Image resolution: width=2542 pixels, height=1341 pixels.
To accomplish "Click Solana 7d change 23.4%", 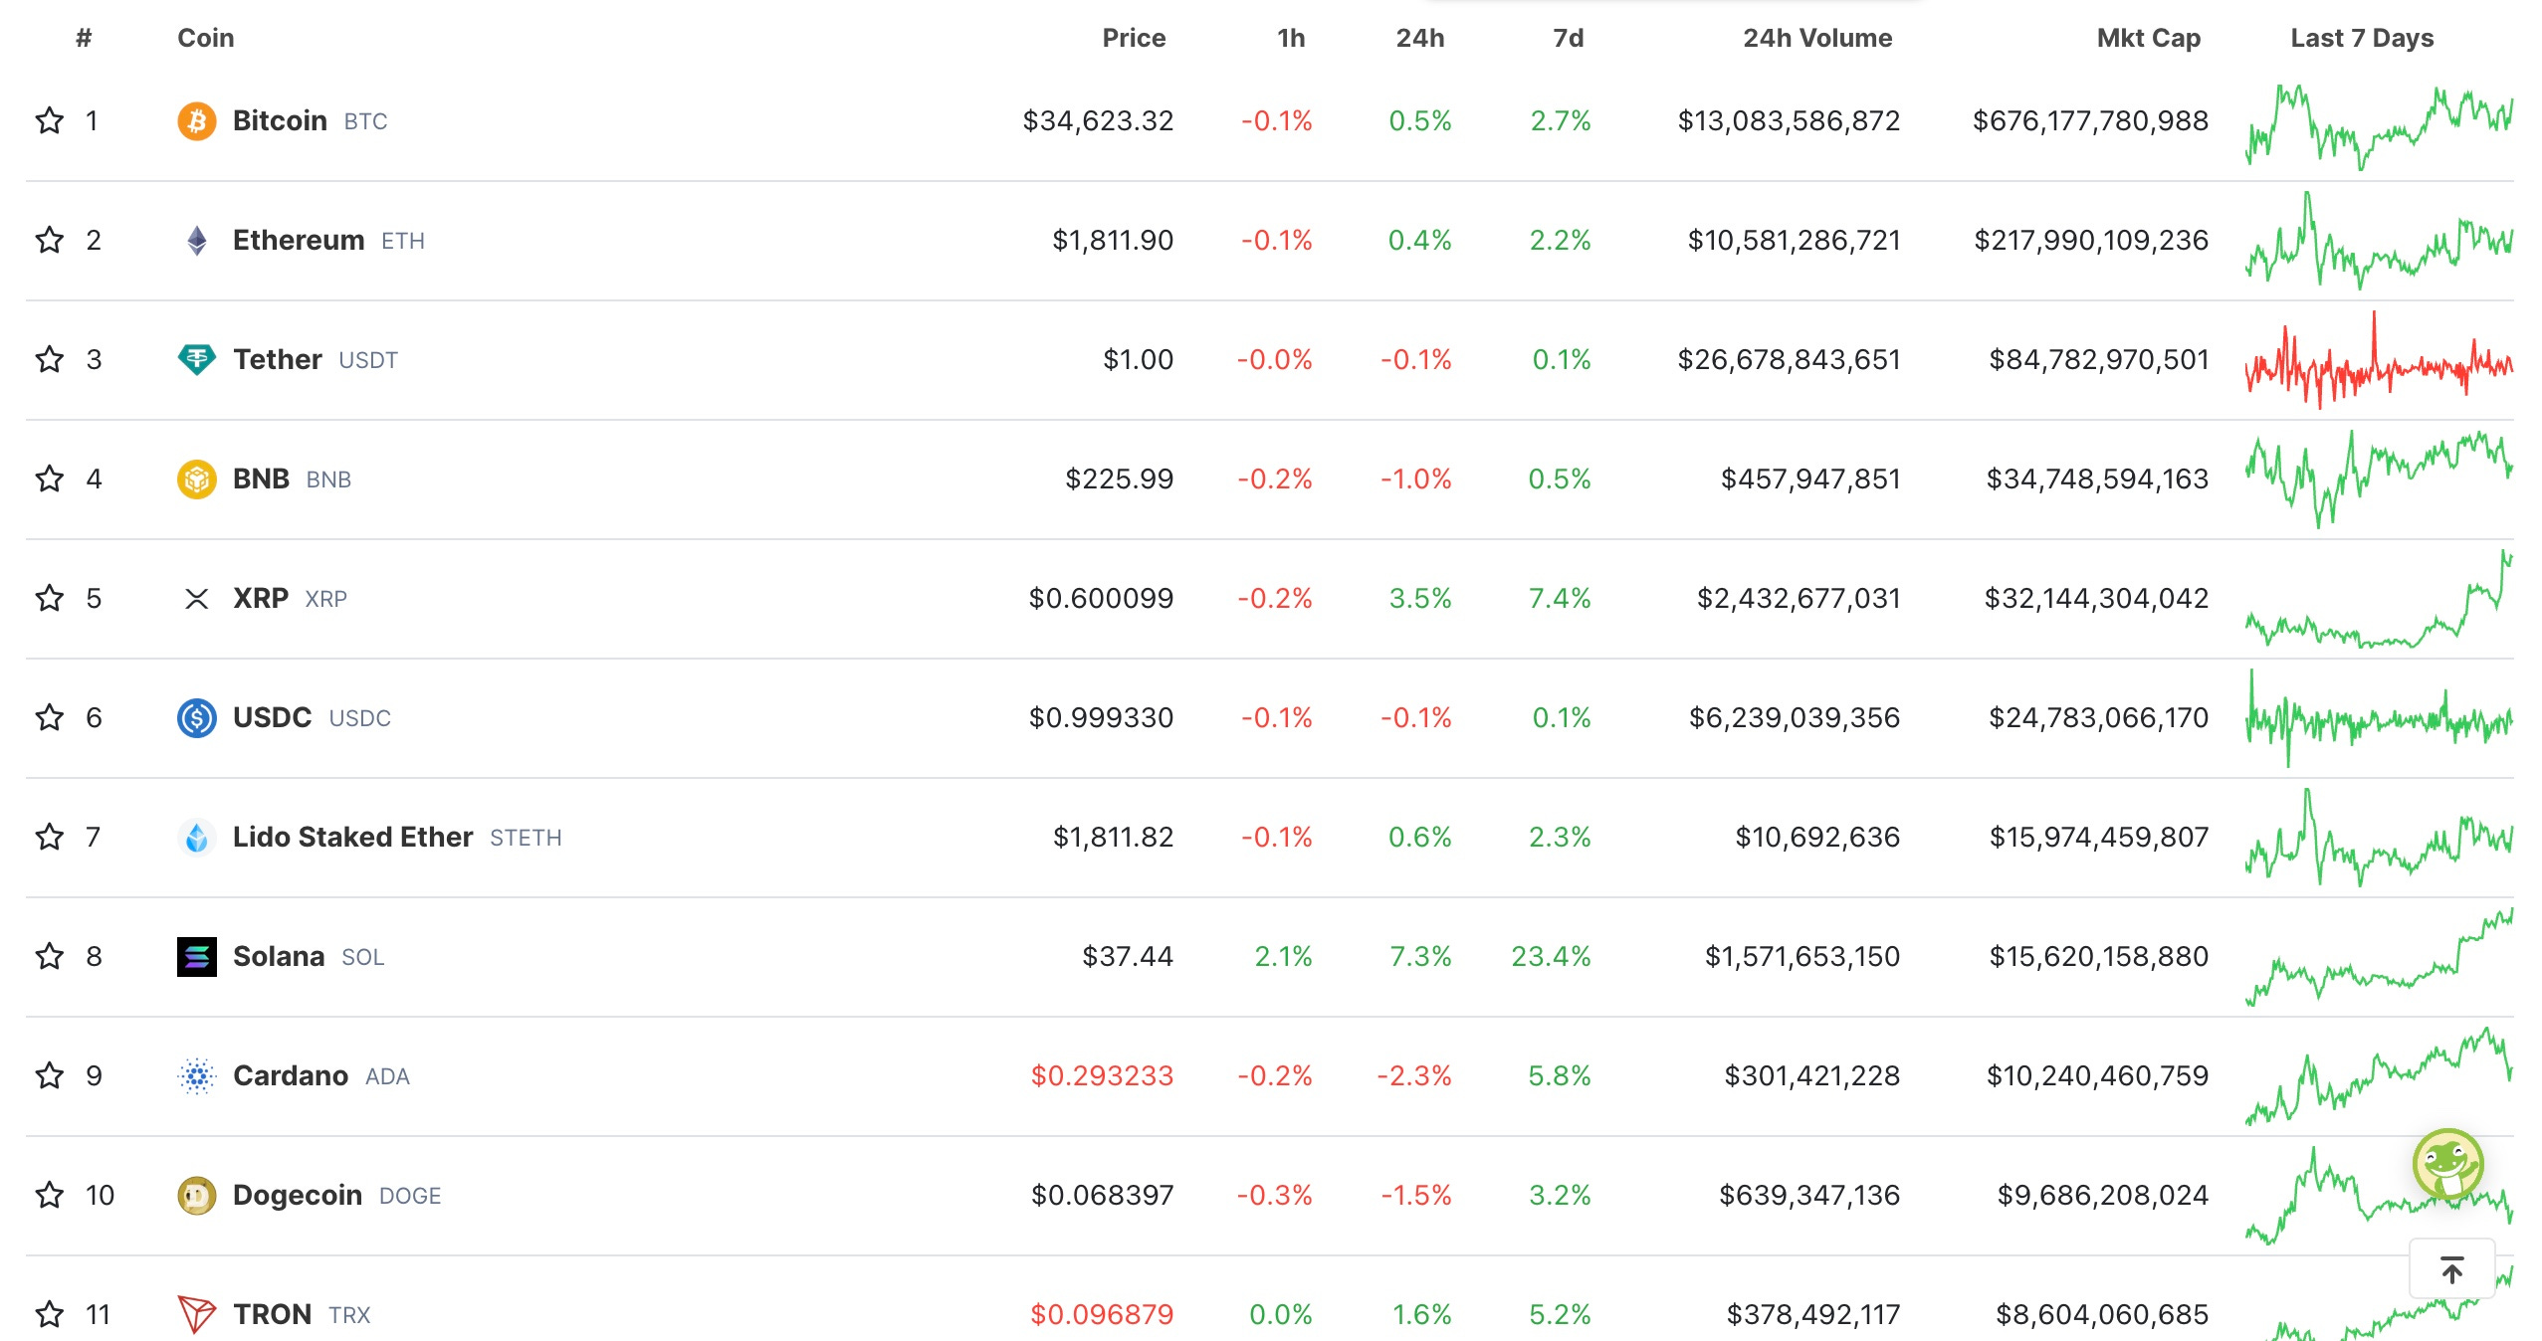I will (x=1551, y=957).
